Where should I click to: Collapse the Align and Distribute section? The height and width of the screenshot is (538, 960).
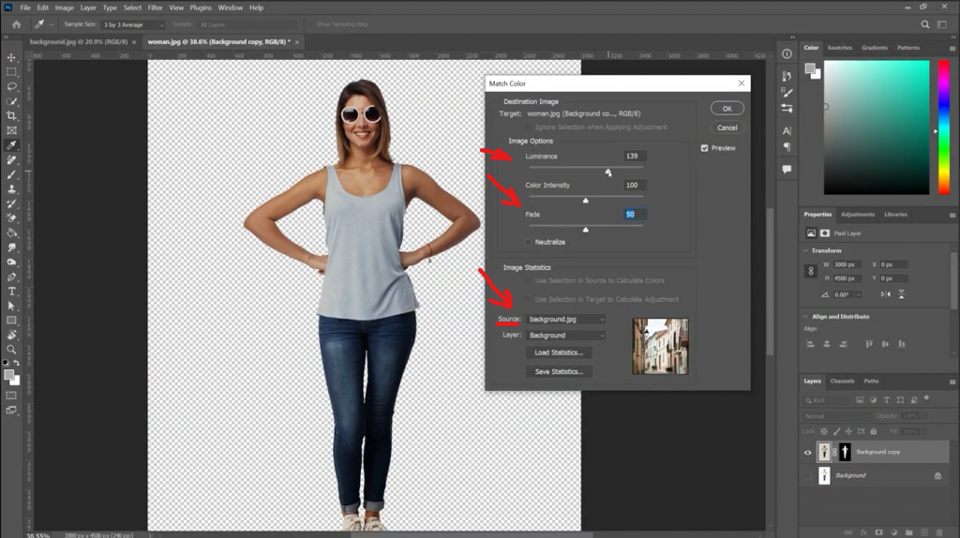coord(805,317)
